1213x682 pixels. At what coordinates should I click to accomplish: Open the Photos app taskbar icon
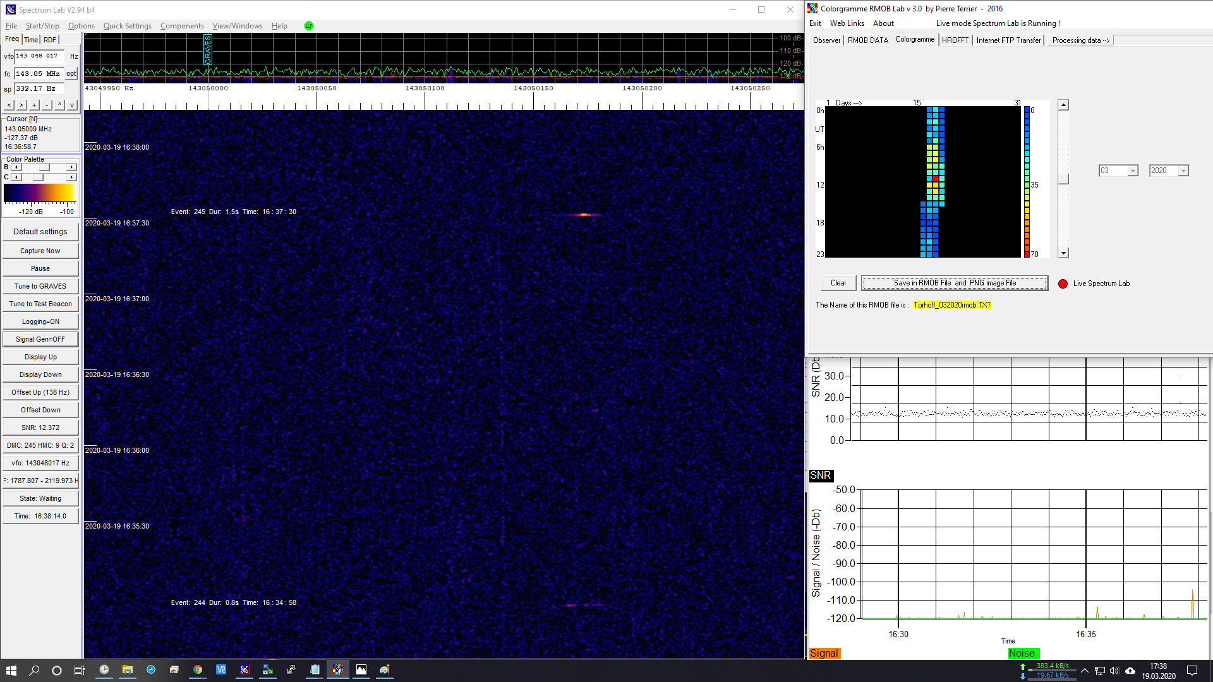coord(361,670)
